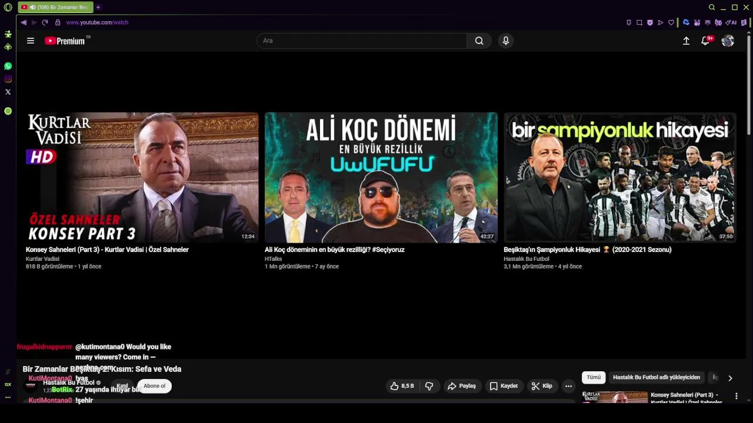Open sidebar setup three-dots at bottom
The width and height of the screenshot is (753, 423).
coord(8,397)
